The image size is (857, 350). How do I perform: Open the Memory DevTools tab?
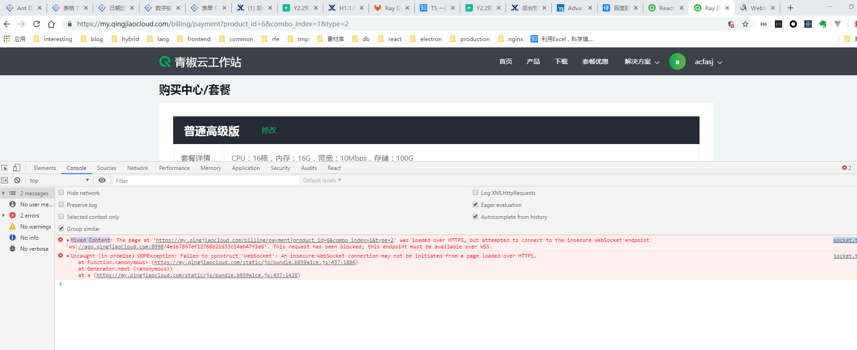pyautogui.click(x=211, y=168)
